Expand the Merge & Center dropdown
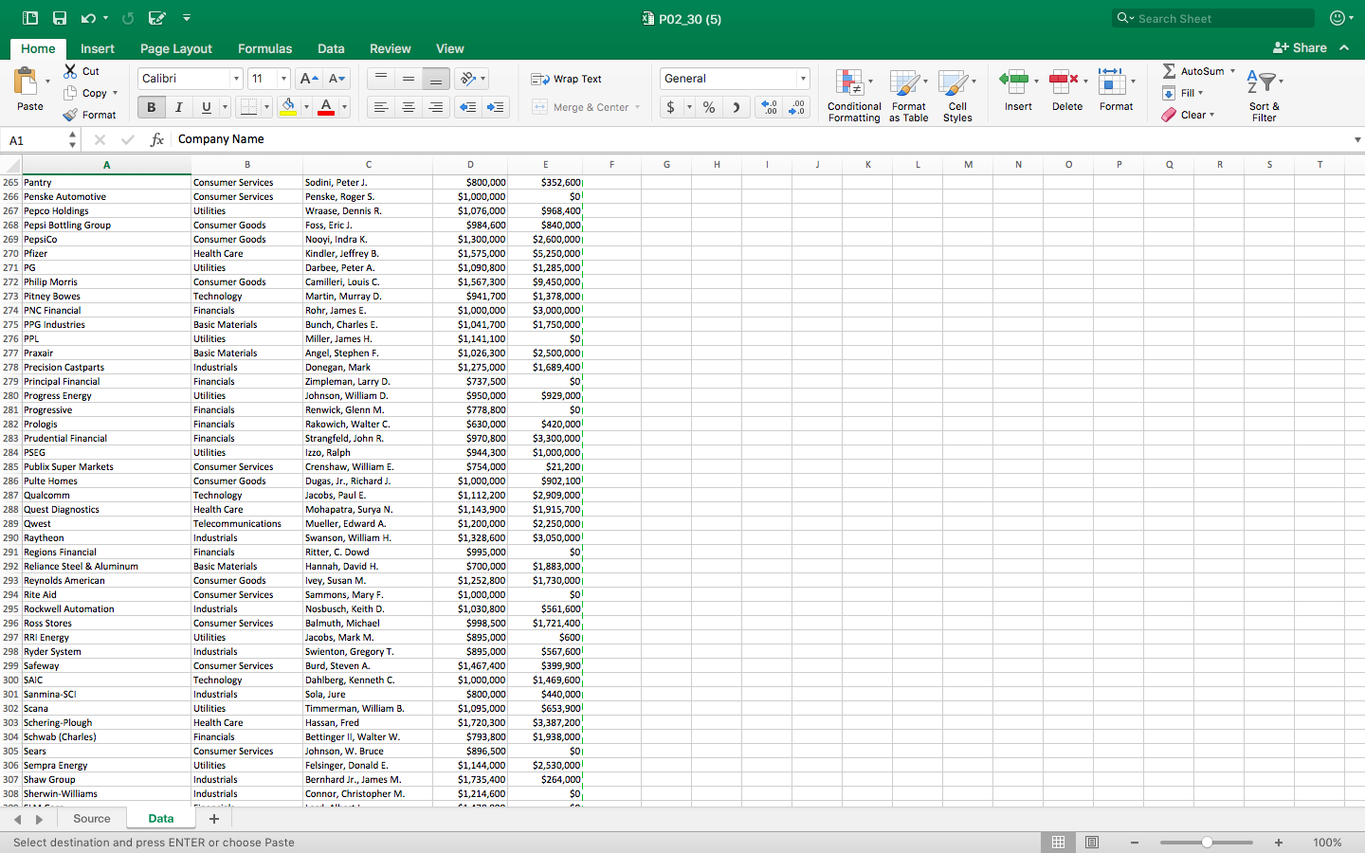 tap(637, 107)
